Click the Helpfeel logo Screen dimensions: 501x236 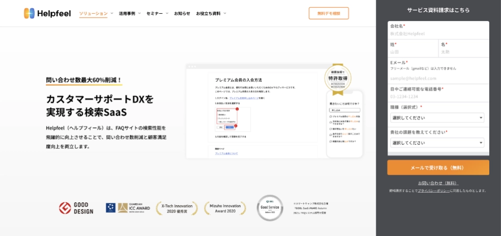47,13
